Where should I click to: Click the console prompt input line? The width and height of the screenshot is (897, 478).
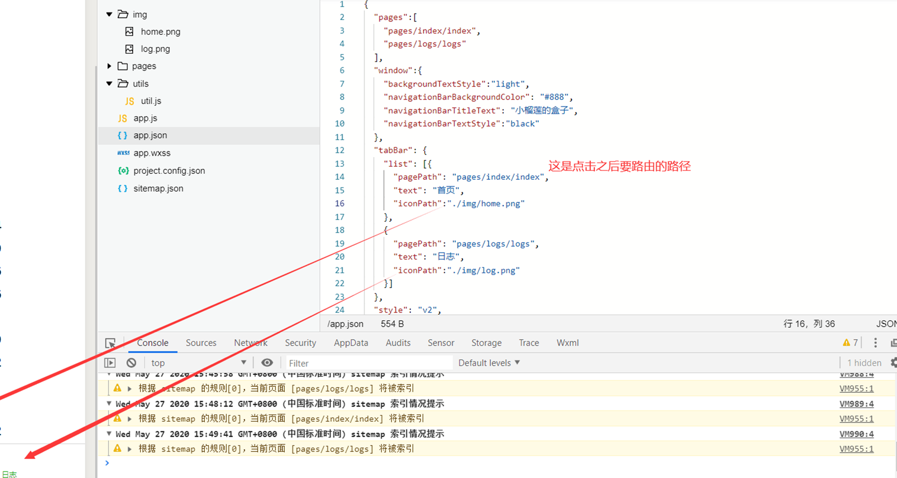click(500, 463)
